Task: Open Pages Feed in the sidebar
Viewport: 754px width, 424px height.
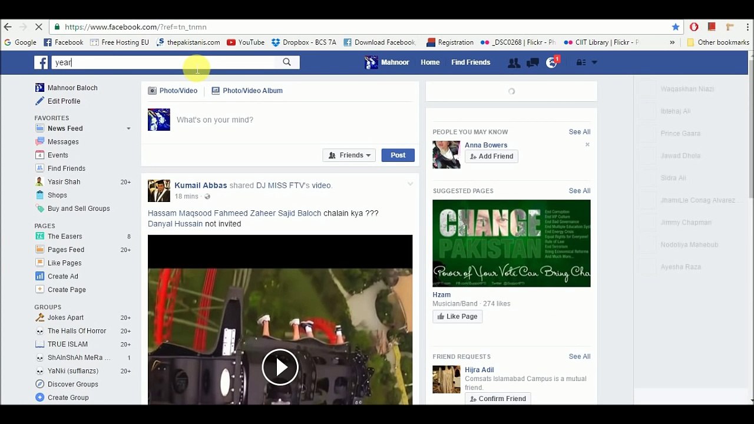Action: (x=66, y=250)
